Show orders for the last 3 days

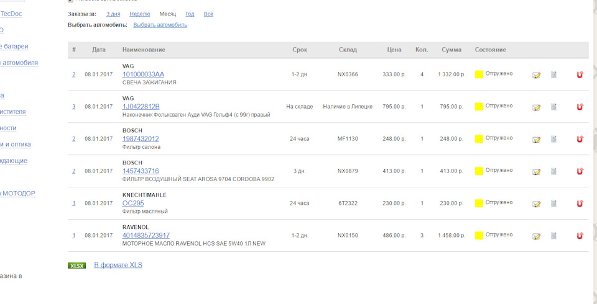click(113, 14)
